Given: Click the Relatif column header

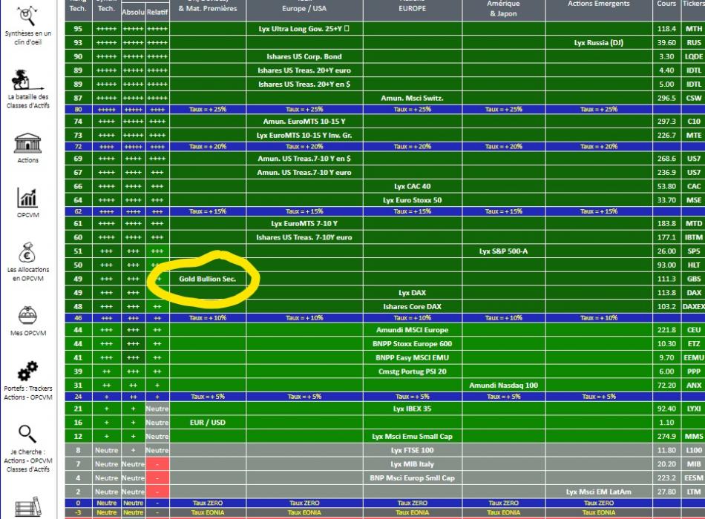Looking at the screenshot, I should pyautogui.click(x=157, y=12).
